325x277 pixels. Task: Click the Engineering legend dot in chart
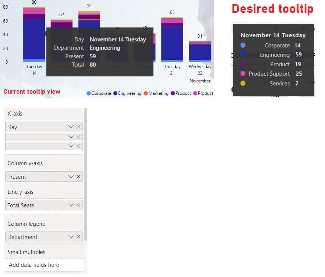click(x=115, y=93)
